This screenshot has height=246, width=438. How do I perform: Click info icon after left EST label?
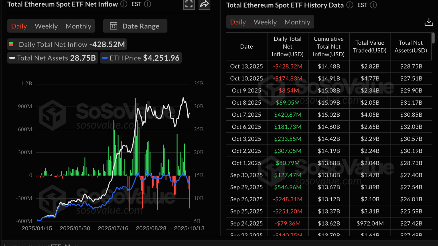(148, 4)
